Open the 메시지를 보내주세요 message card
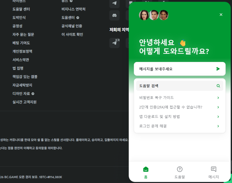 click(179, 69)
